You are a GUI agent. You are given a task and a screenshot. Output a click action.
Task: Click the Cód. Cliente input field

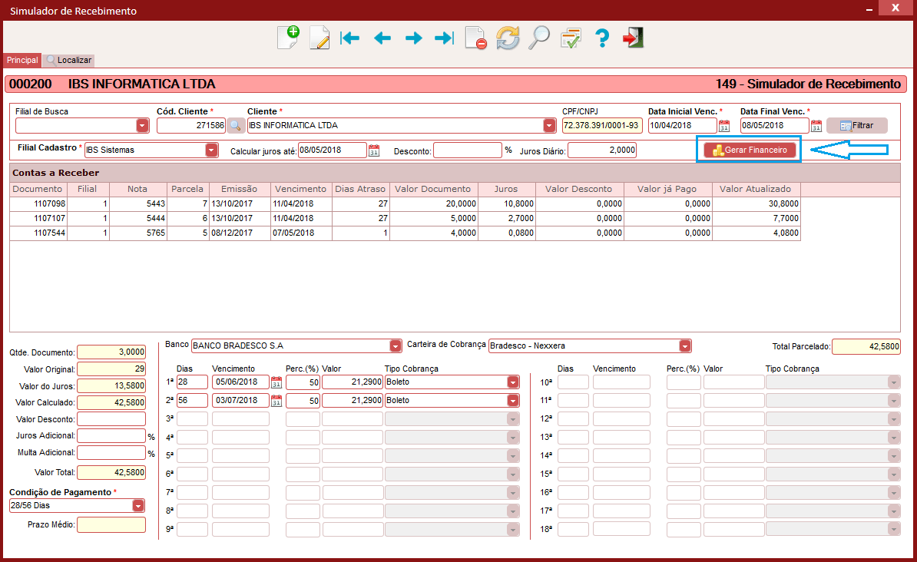pyautogui.click(x=191, y=126)
